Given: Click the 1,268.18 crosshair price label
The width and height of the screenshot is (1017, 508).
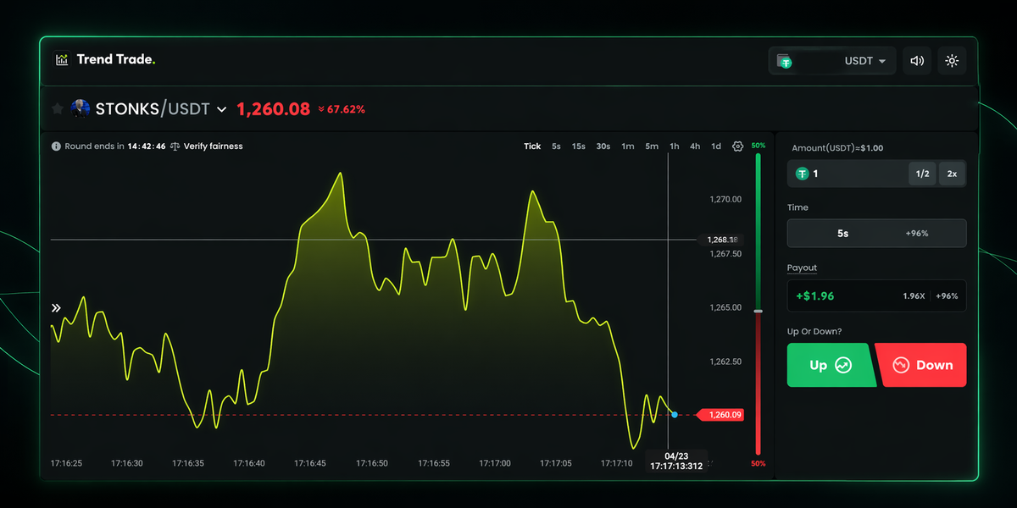Looking at the screenshot, I should tap(723, 240).
